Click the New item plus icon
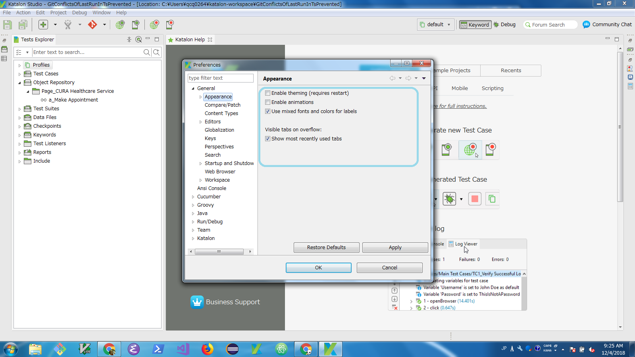Screen dimensions: 635x357 click(43, 25)
